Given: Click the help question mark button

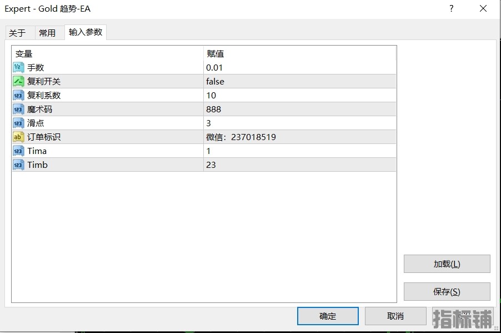Looking at the screenshot, I should 452,9.
